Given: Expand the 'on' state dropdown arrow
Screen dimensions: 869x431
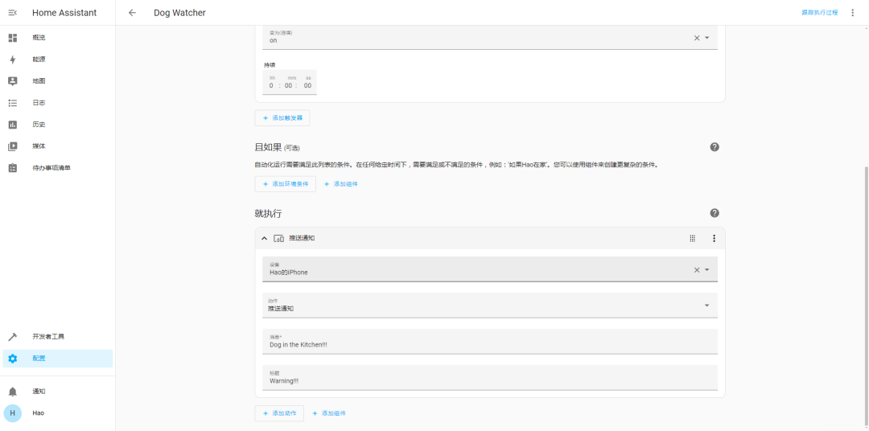Looking at the screenshot, I should [707, 38].
